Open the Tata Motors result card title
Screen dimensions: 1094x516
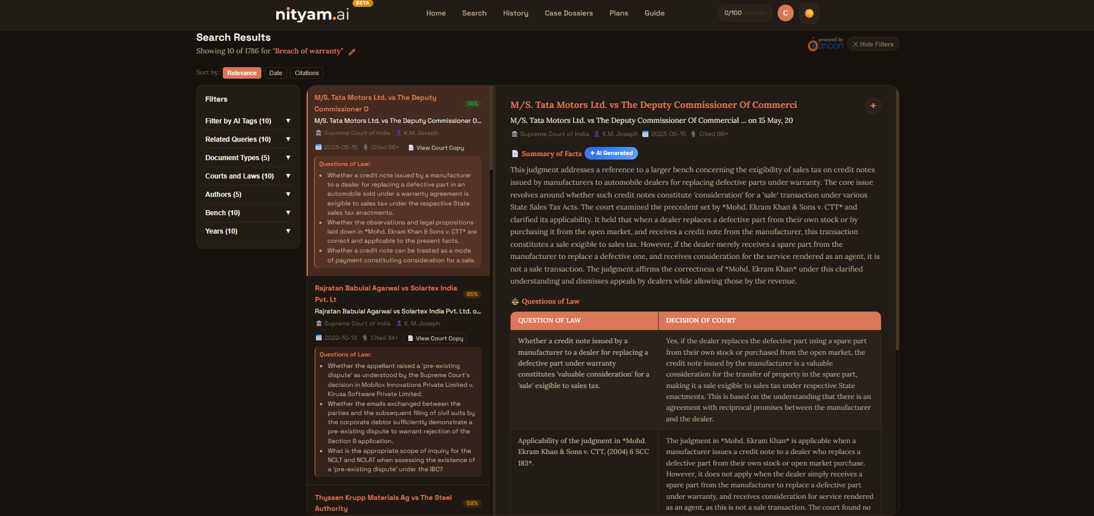pyautogui.click(x=375, y=103)
